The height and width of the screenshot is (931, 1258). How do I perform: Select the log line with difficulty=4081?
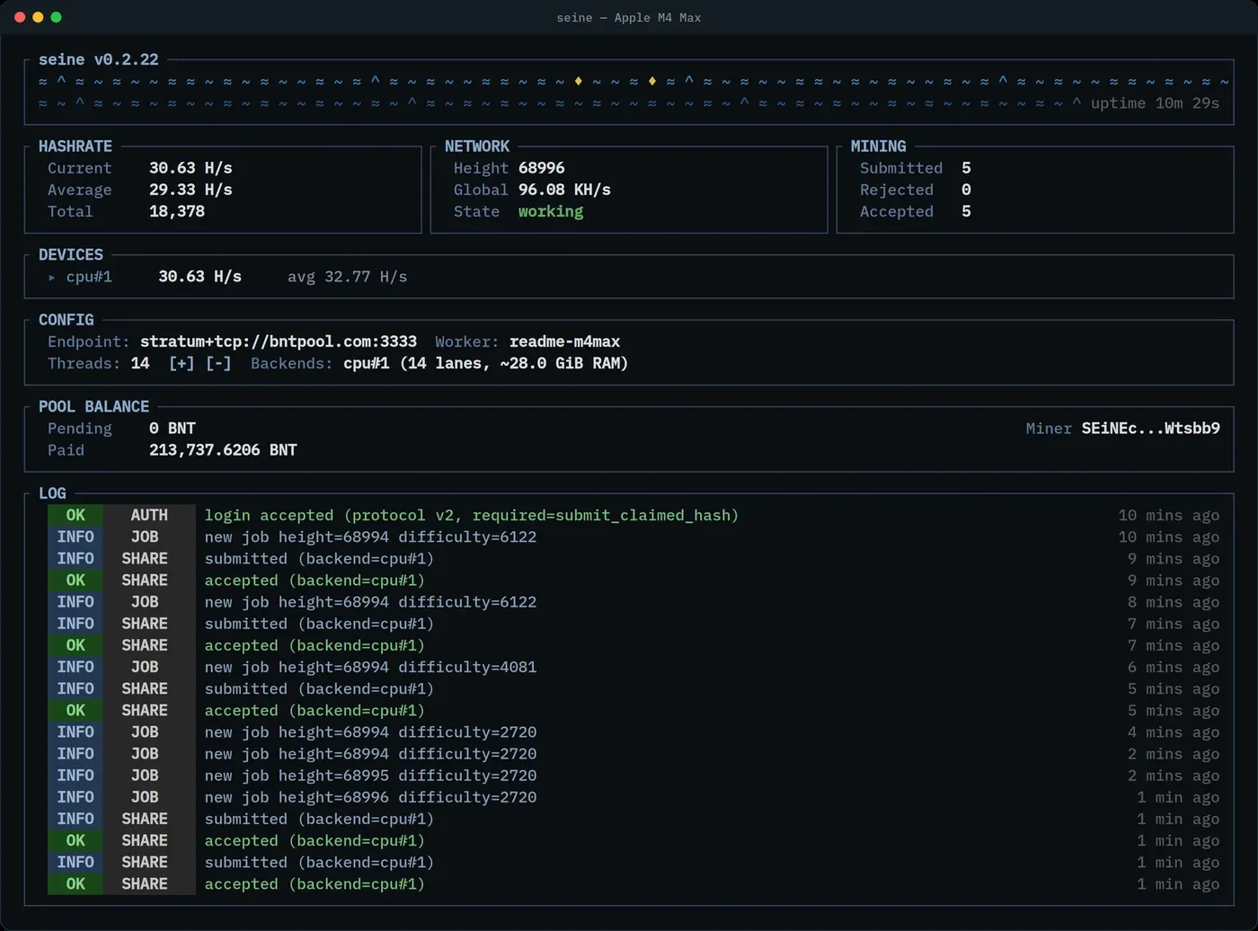(633, 667)
